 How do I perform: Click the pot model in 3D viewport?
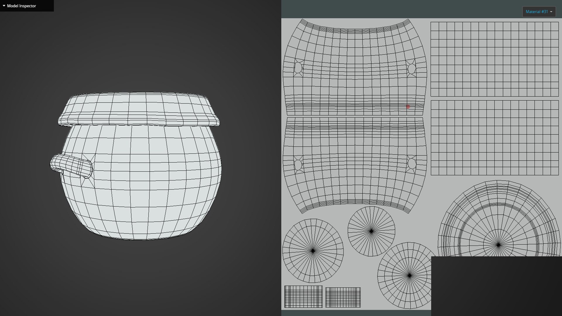click(136, 166)
